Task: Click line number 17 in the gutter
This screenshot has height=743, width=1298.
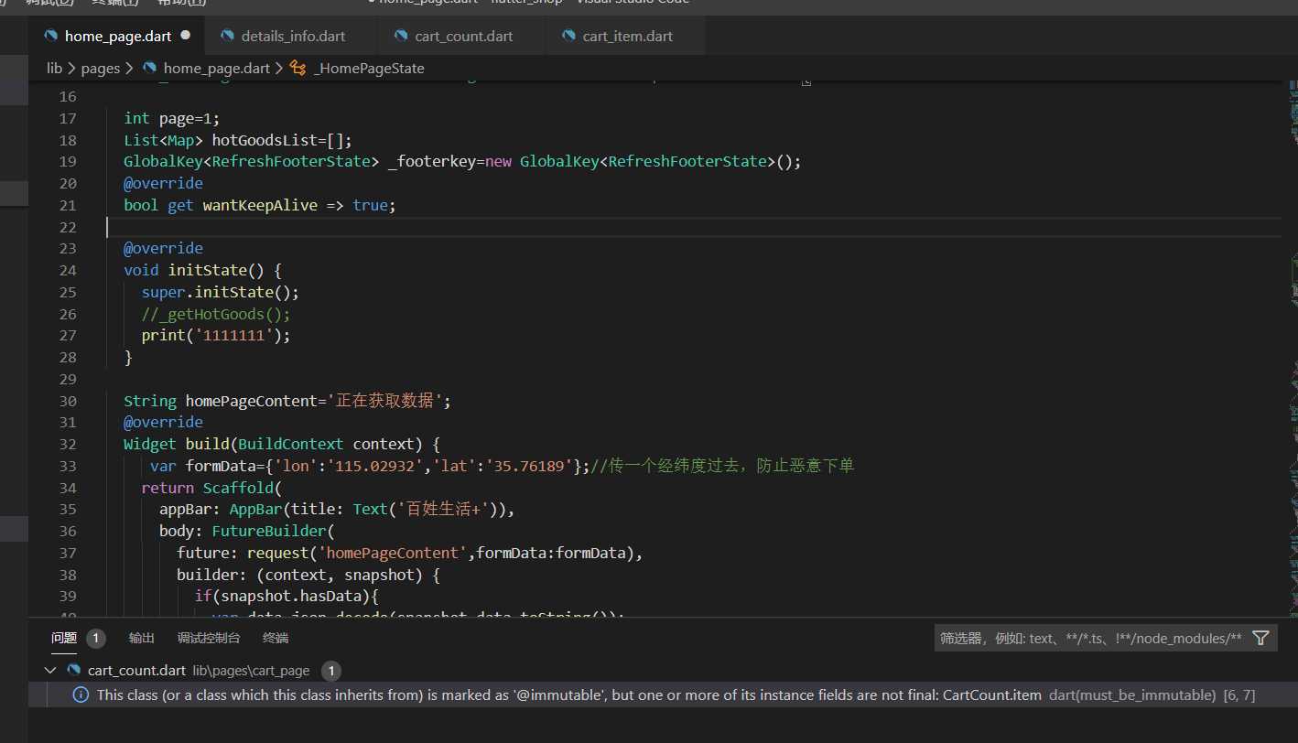Action: 67,118
